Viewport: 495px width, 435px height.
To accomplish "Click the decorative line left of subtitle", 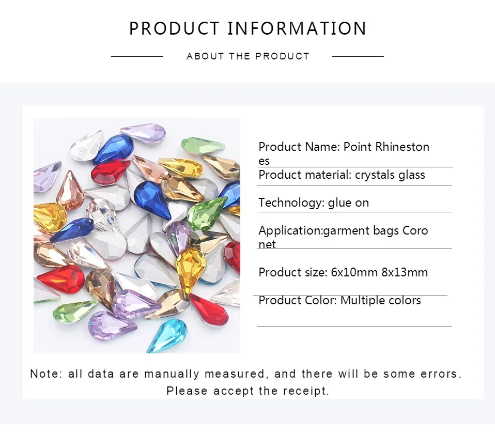I will coord(137,56).
